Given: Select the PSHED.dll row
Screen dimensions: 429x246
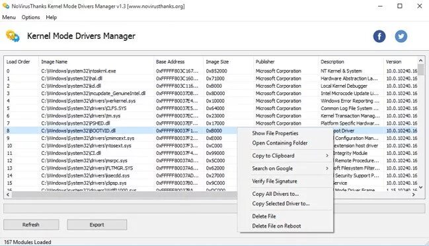Looking at the screenshot, I should pyautogui.click(x=211, y=123).
